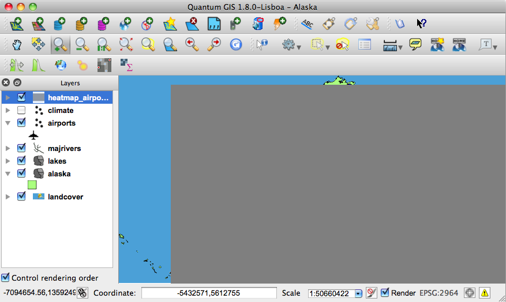
Task: Select the lakes layer in Layers
Action: tap(57, 161)
